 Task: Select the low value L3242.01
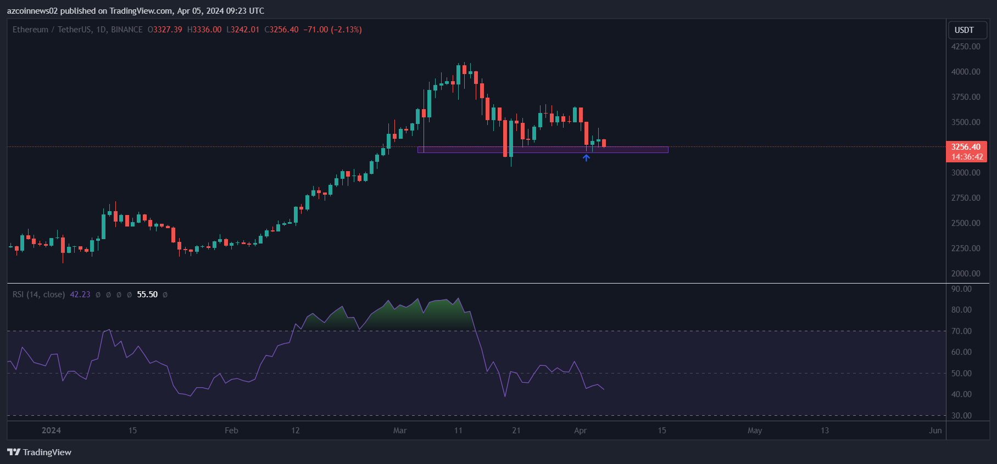click(x=243, y=30)
